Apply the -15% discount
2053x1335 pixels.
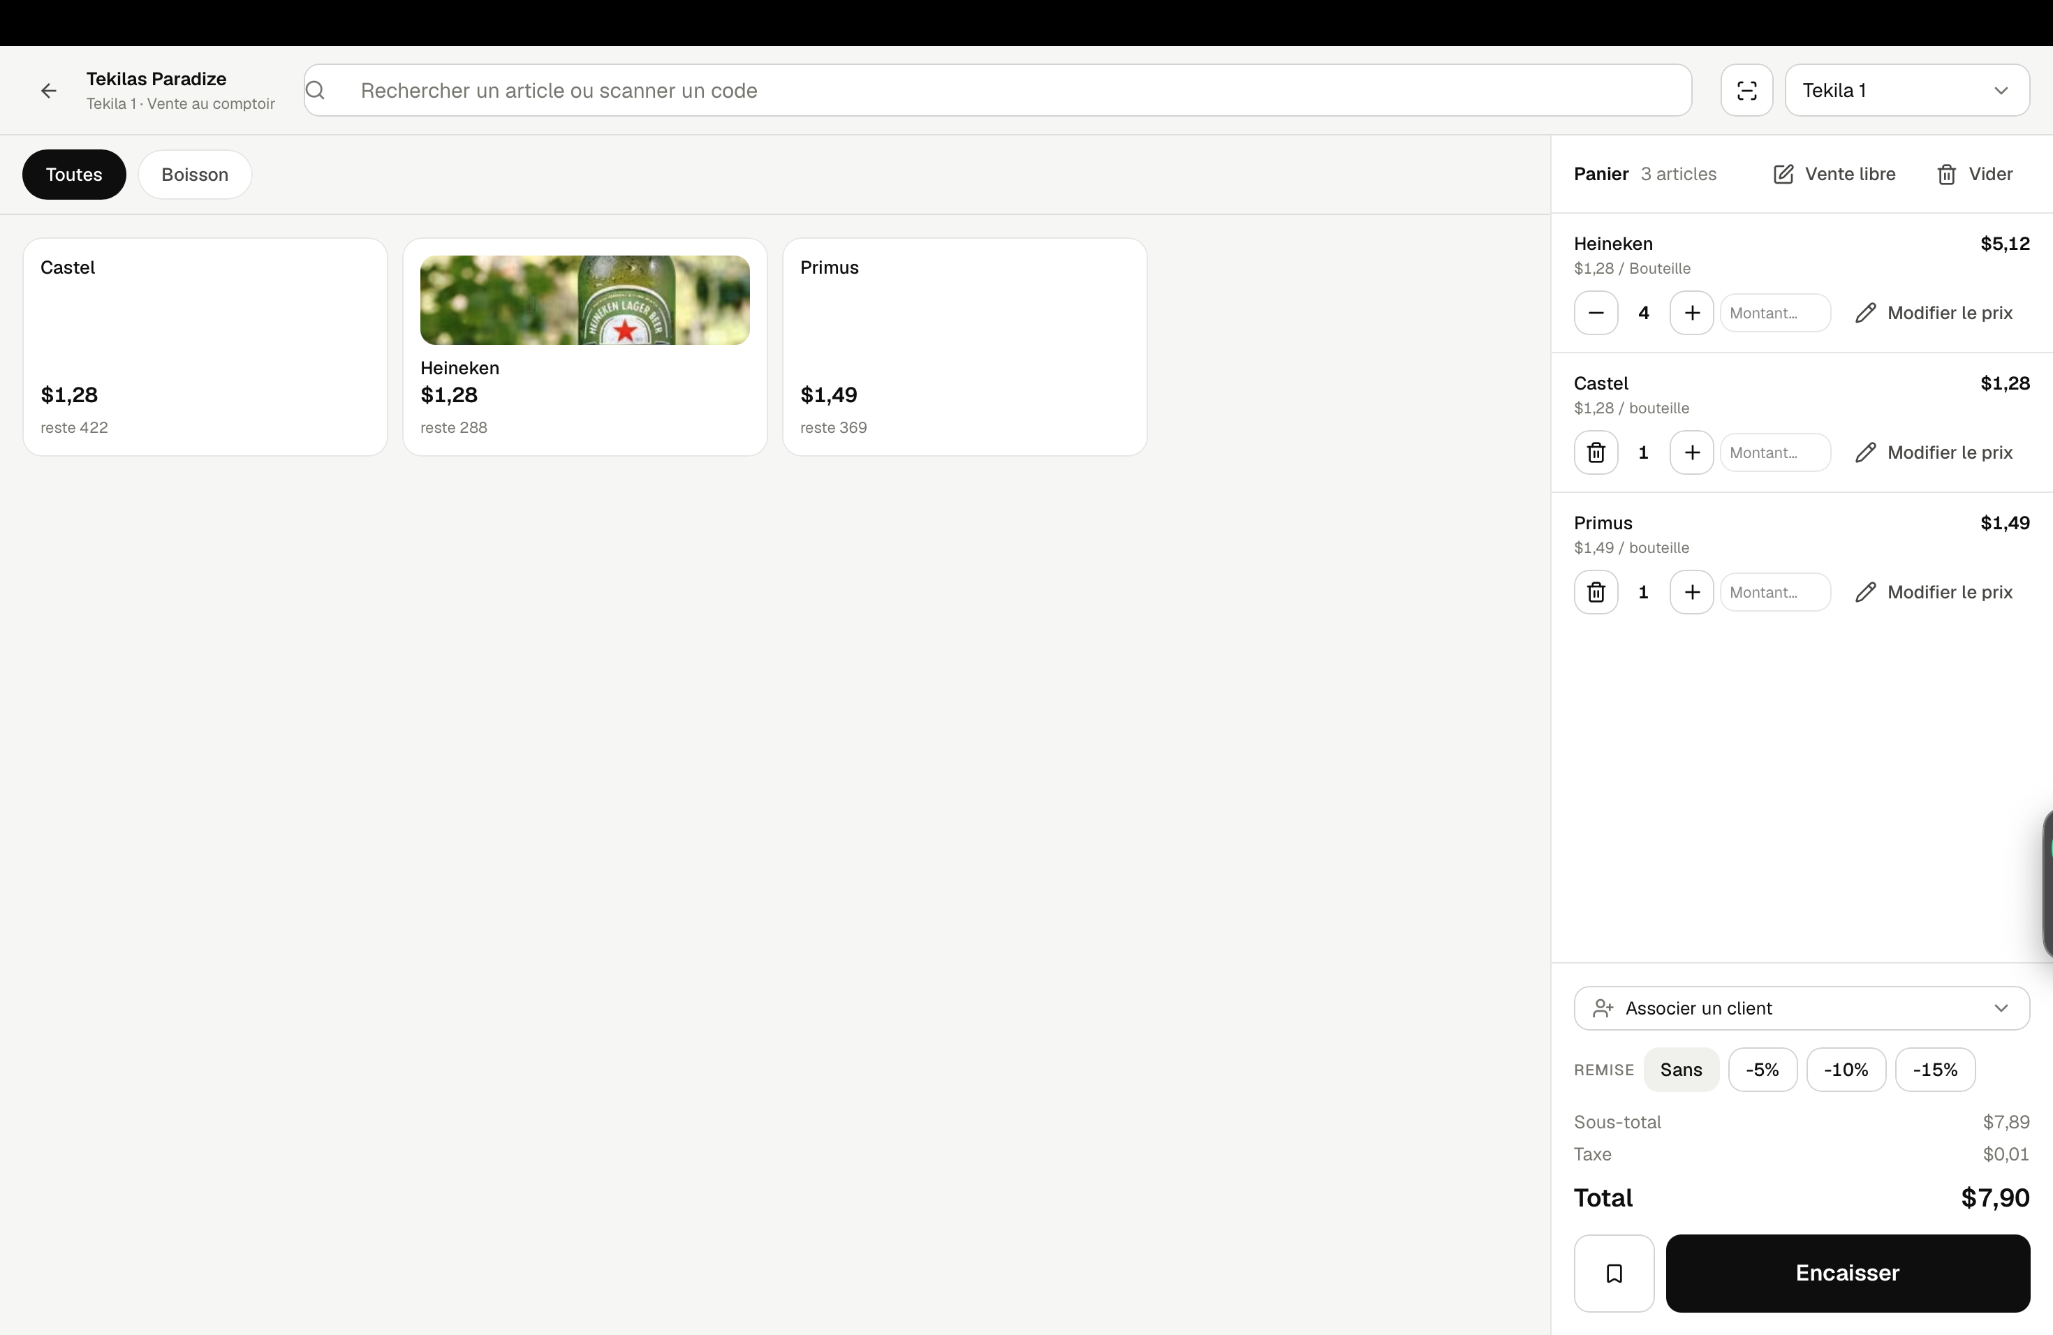point(1935,1070)
